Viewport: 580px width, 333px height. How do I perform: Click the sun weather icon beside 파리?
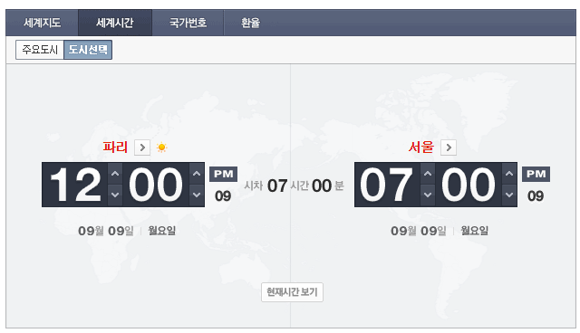click(161, 147)
